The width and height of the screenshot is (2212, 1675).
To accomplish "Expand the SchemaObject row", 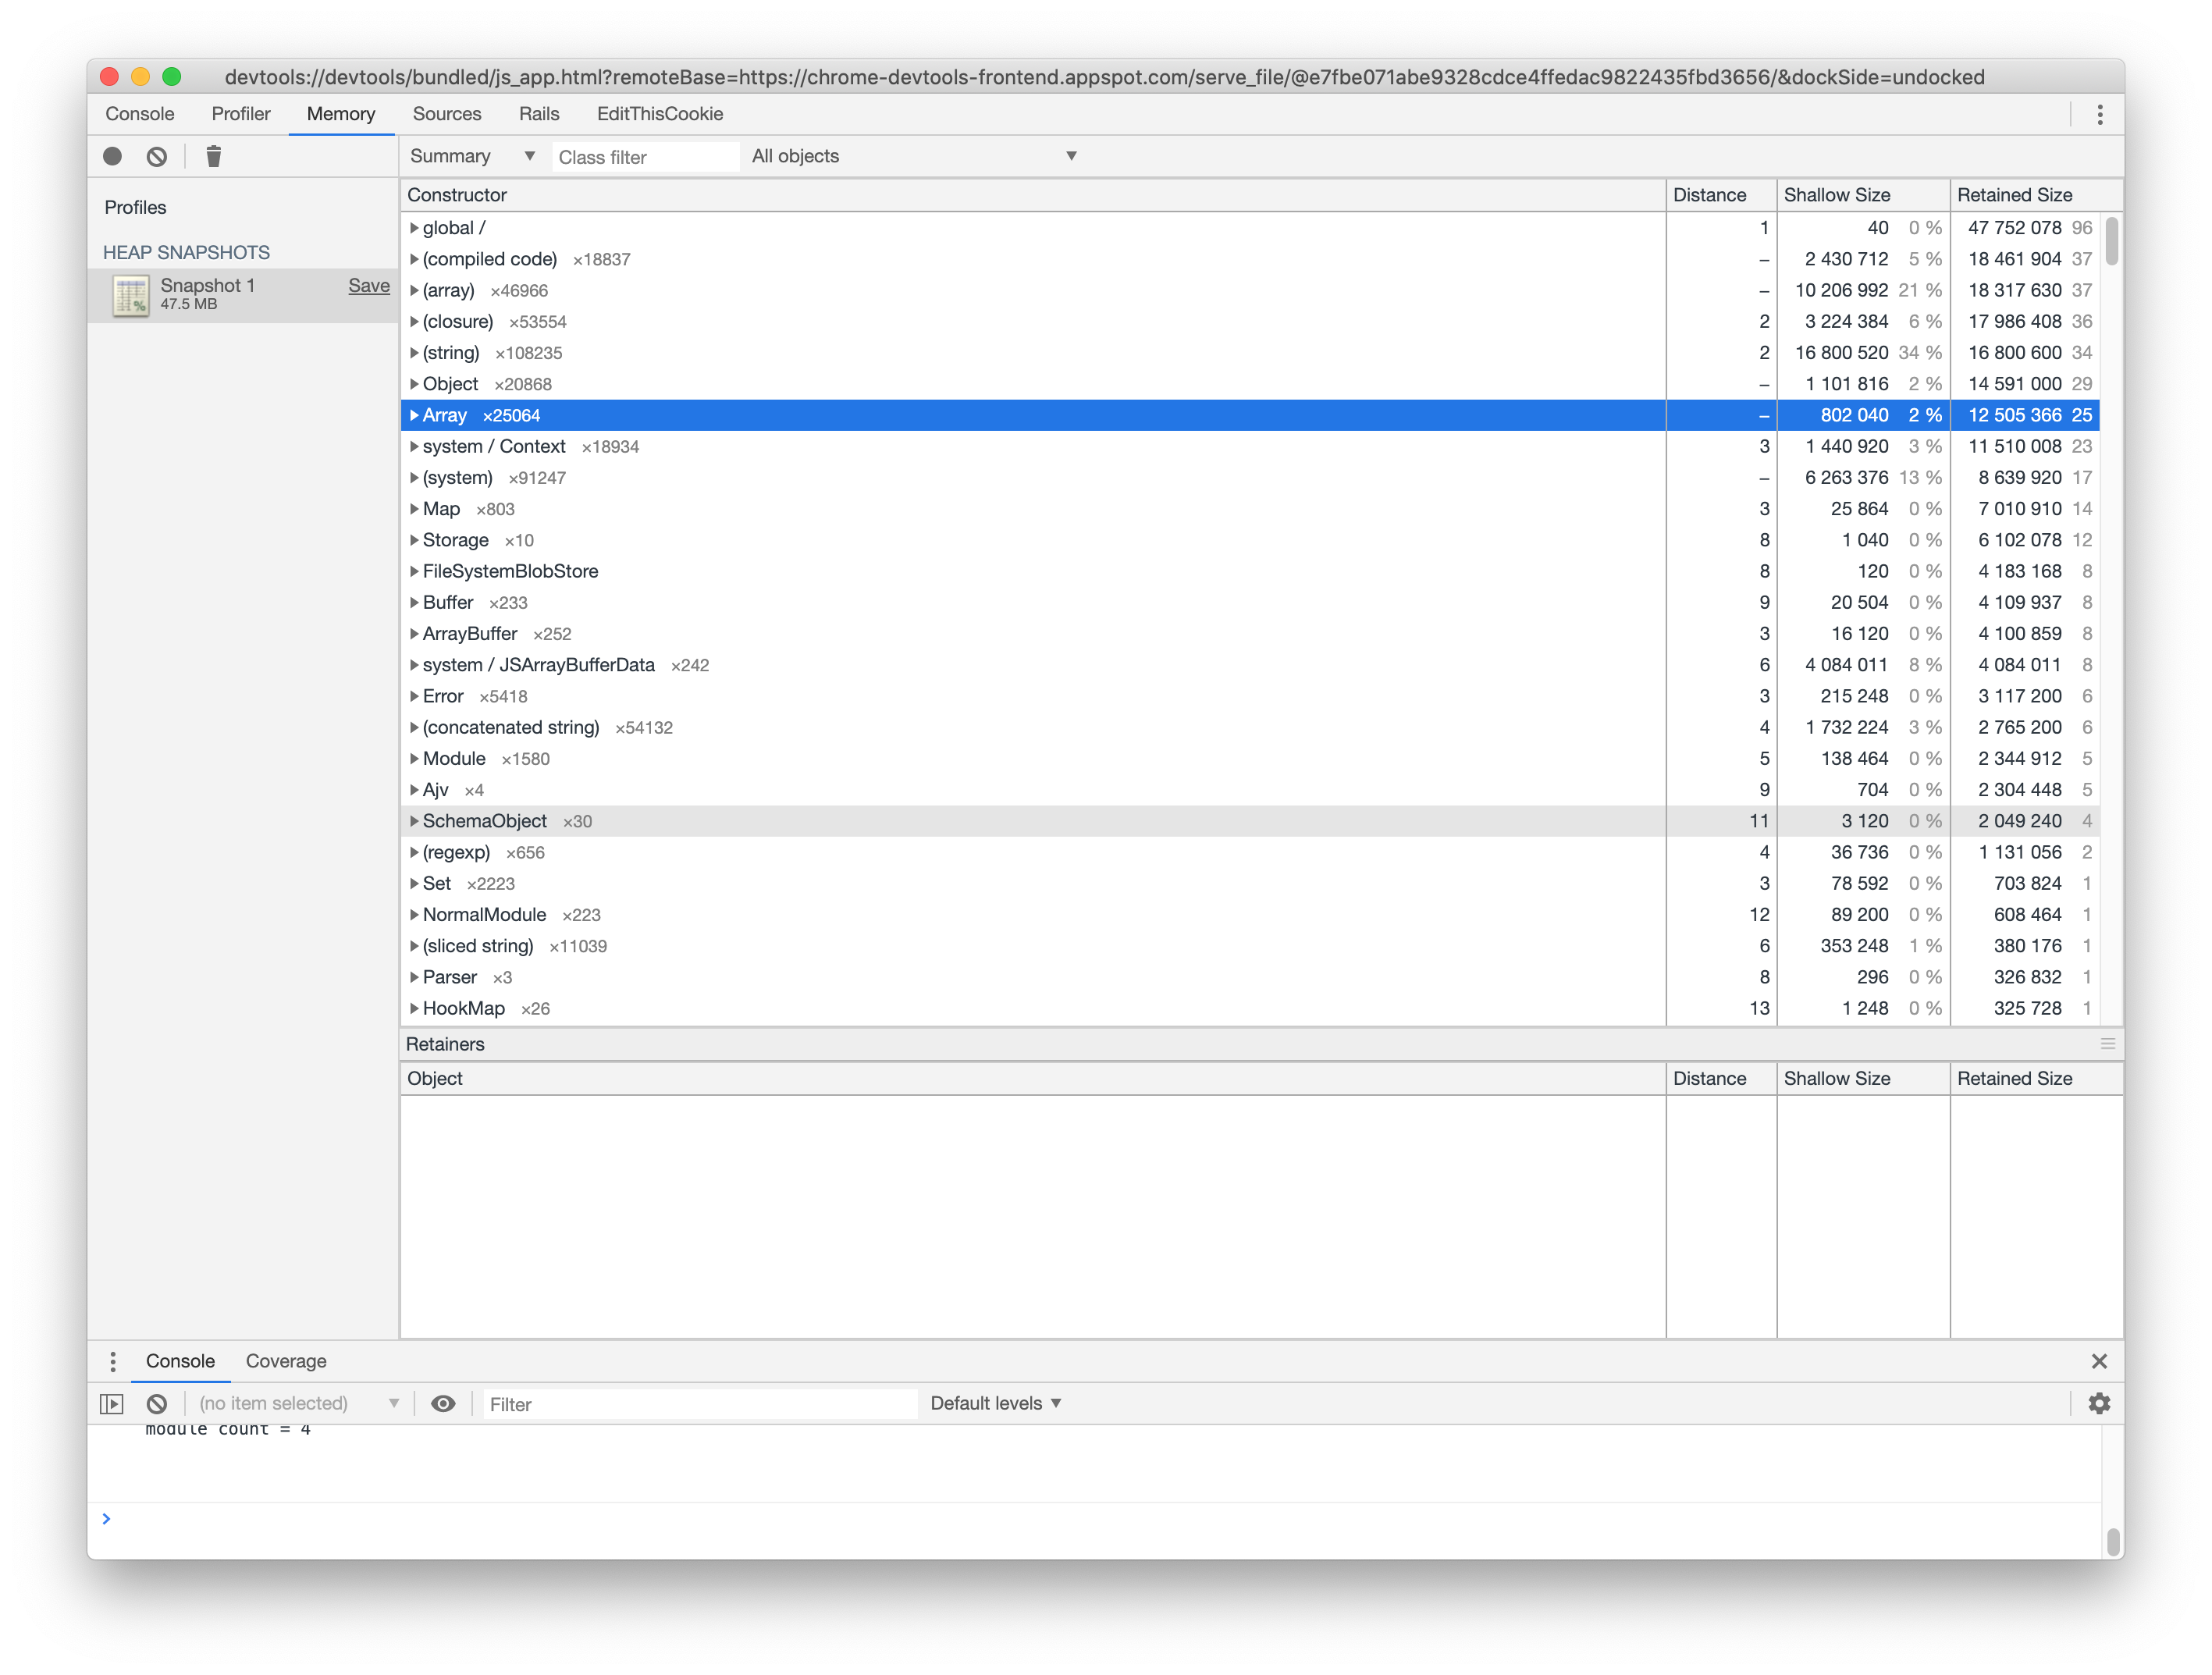I will pos(414,821).
